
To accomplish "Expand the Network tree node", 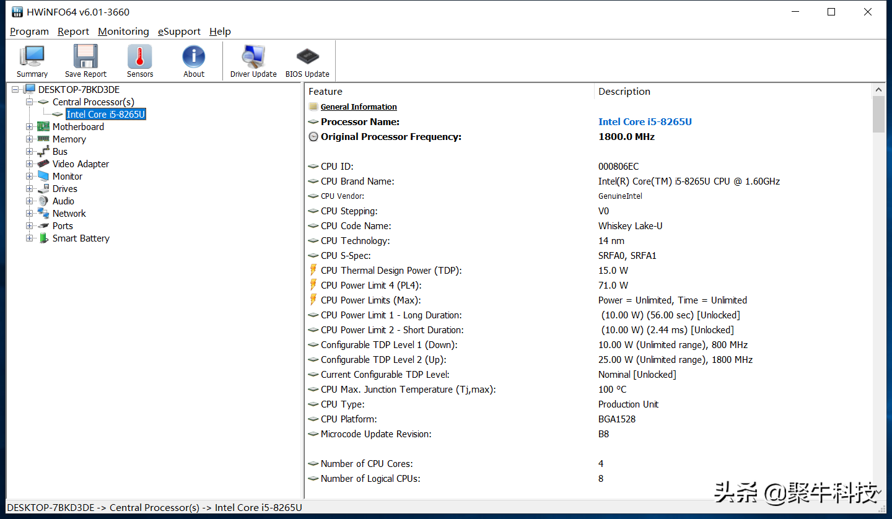I will click(30, 214).
